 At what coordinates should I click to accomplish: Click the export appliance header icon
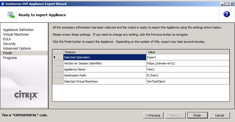(x=11, y=15)
